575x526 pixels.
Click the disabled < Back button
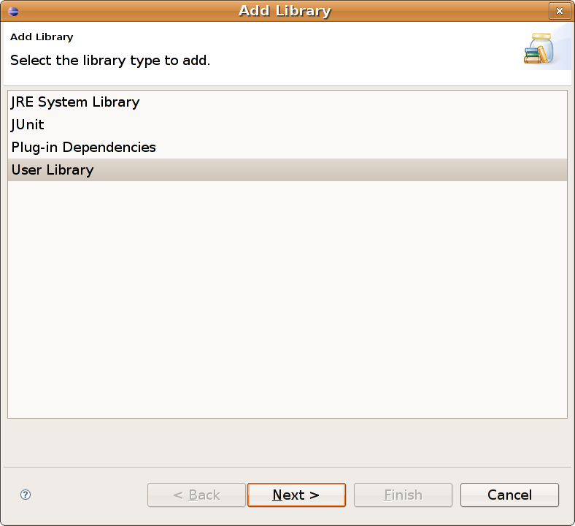(x=196, y=495)
